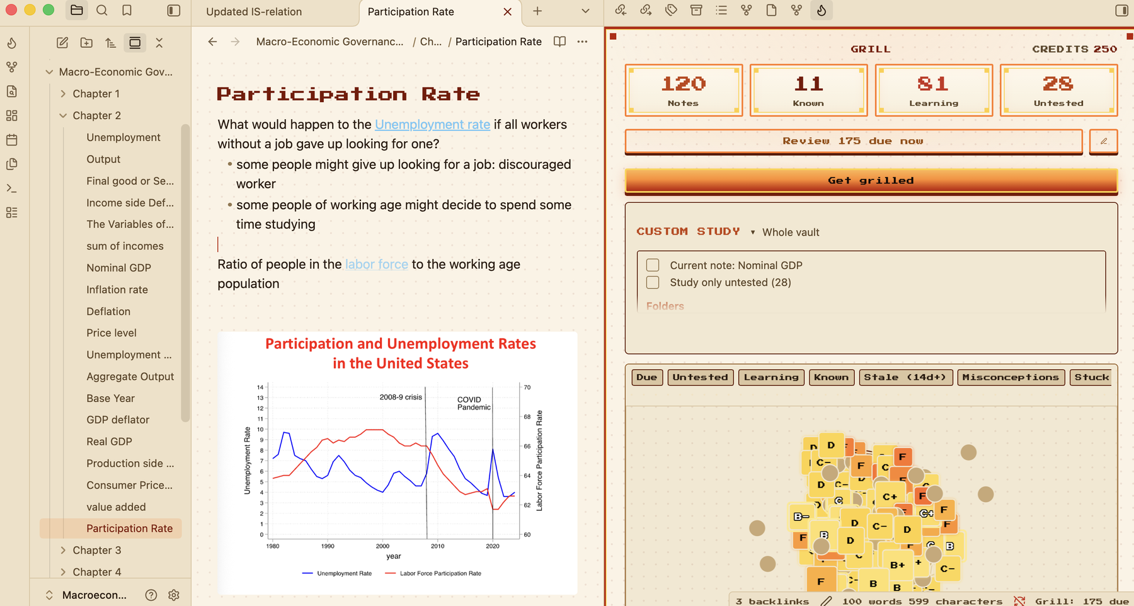
Task: Open backlinks panel icon in right sidebar
Action: [621, 11]
